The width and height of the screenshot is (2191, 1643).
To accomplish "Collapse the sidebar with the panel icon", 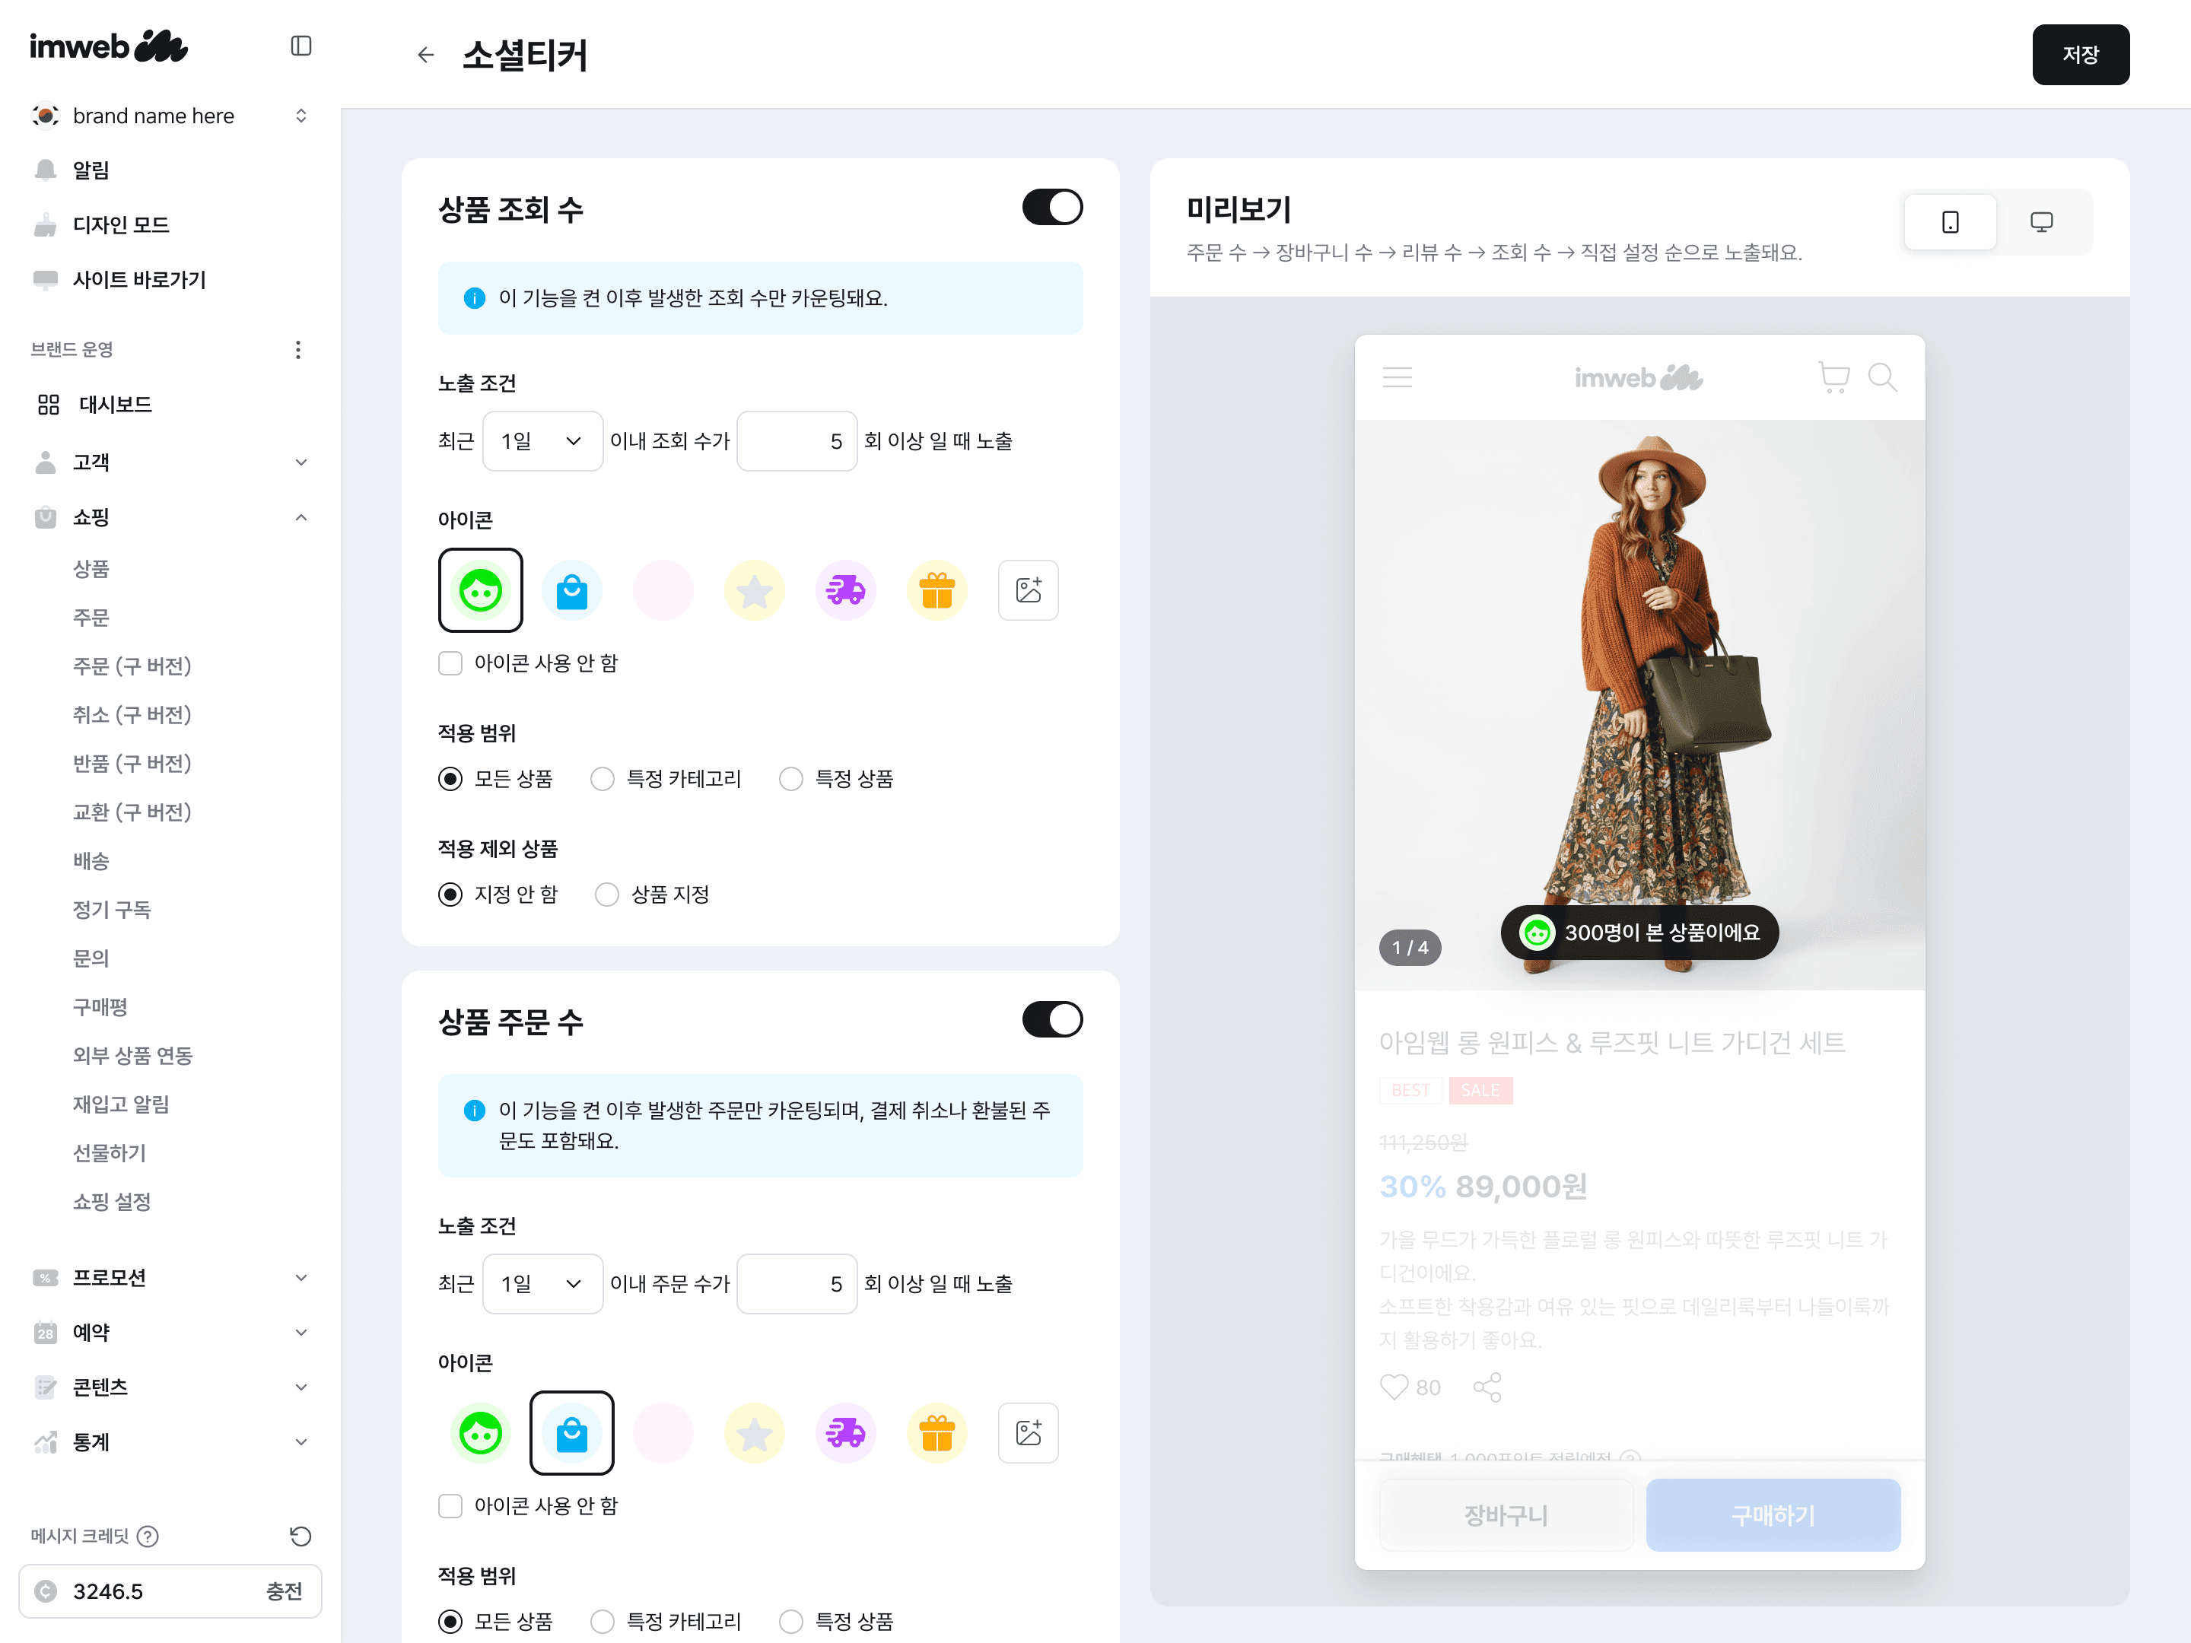I will click(301, 46).
